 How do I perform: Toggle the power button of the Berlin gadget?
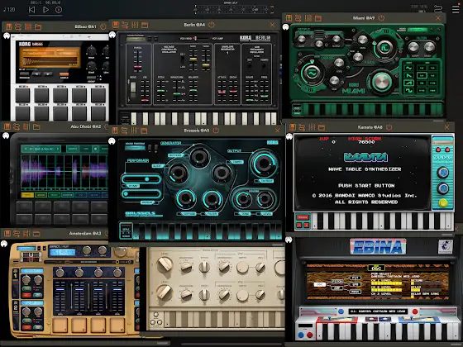click(x=212, y=25)
